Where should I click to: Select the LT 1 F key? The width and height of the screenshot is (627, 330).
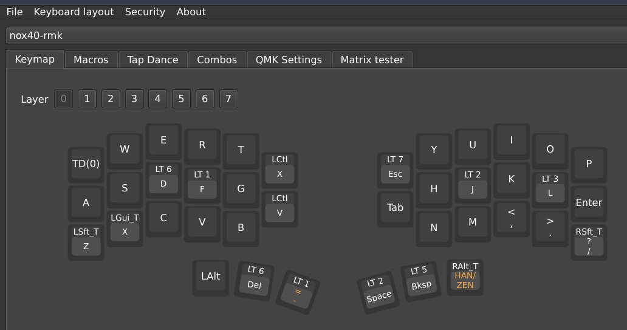(x=202, y=185)
